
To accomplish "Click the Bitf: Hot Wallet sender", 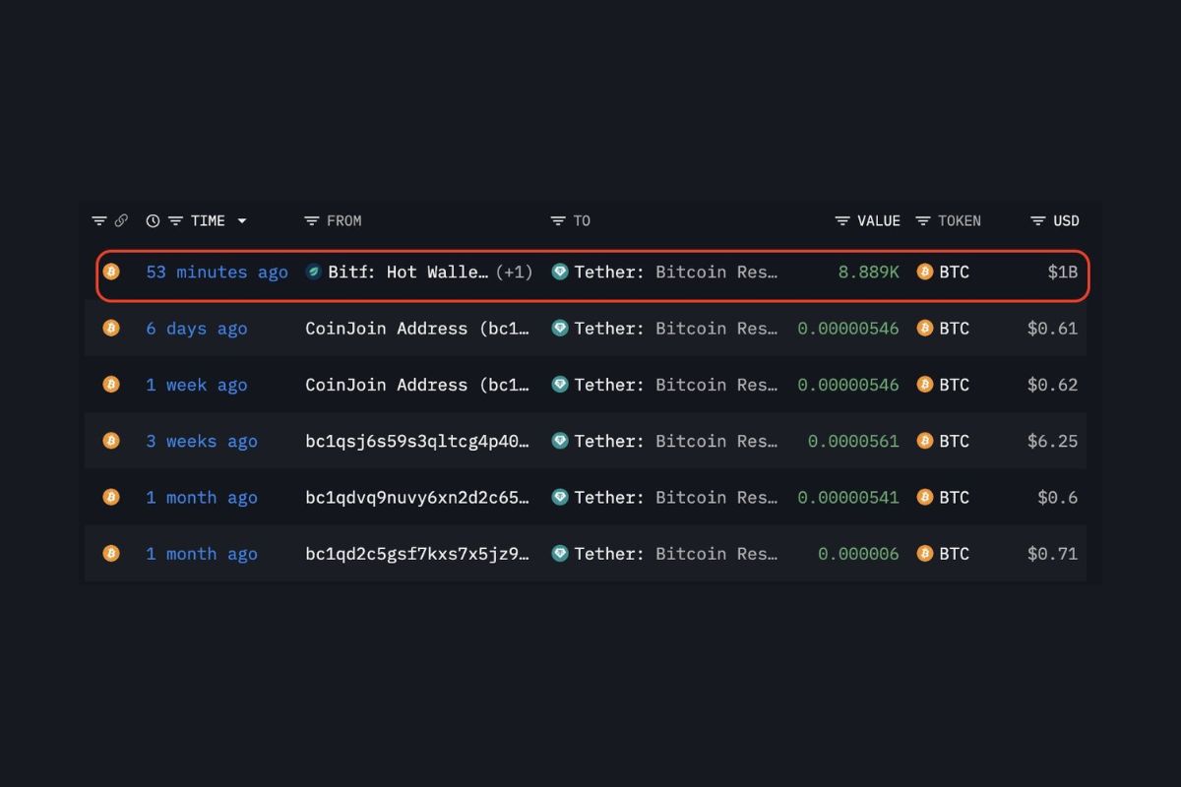I will 407,272.
